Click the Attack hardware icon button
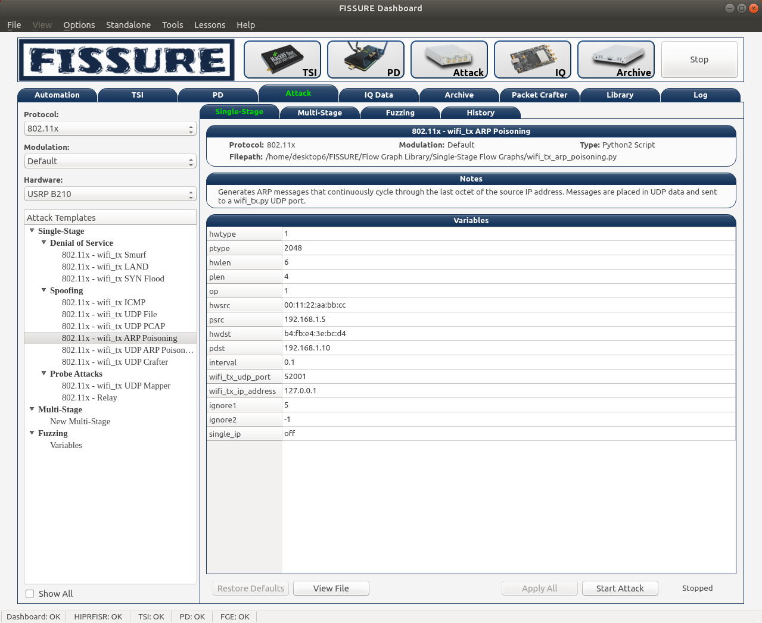This screenshot has width=762, height=623. pos(449,60)
